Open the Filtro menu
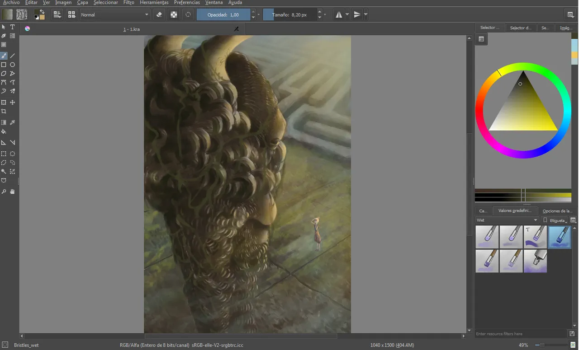The height and width of the screenshot is (350, 579). coord(128,3)
